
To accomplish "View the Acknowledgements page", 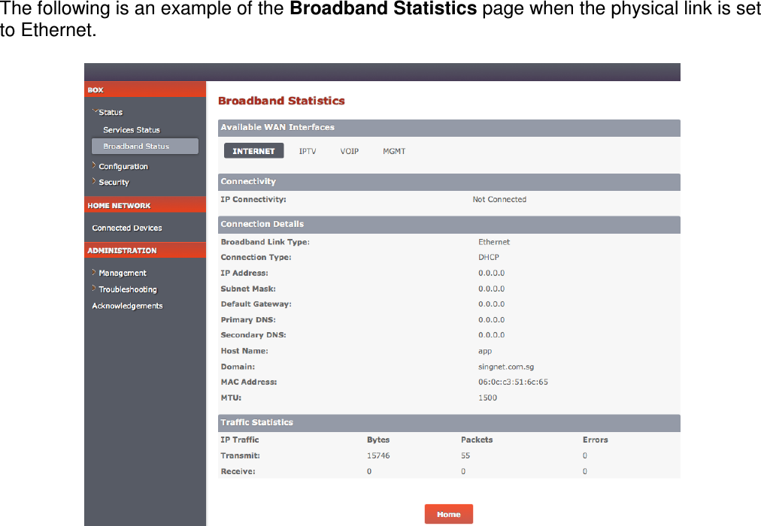I will [x=127, y=305].
